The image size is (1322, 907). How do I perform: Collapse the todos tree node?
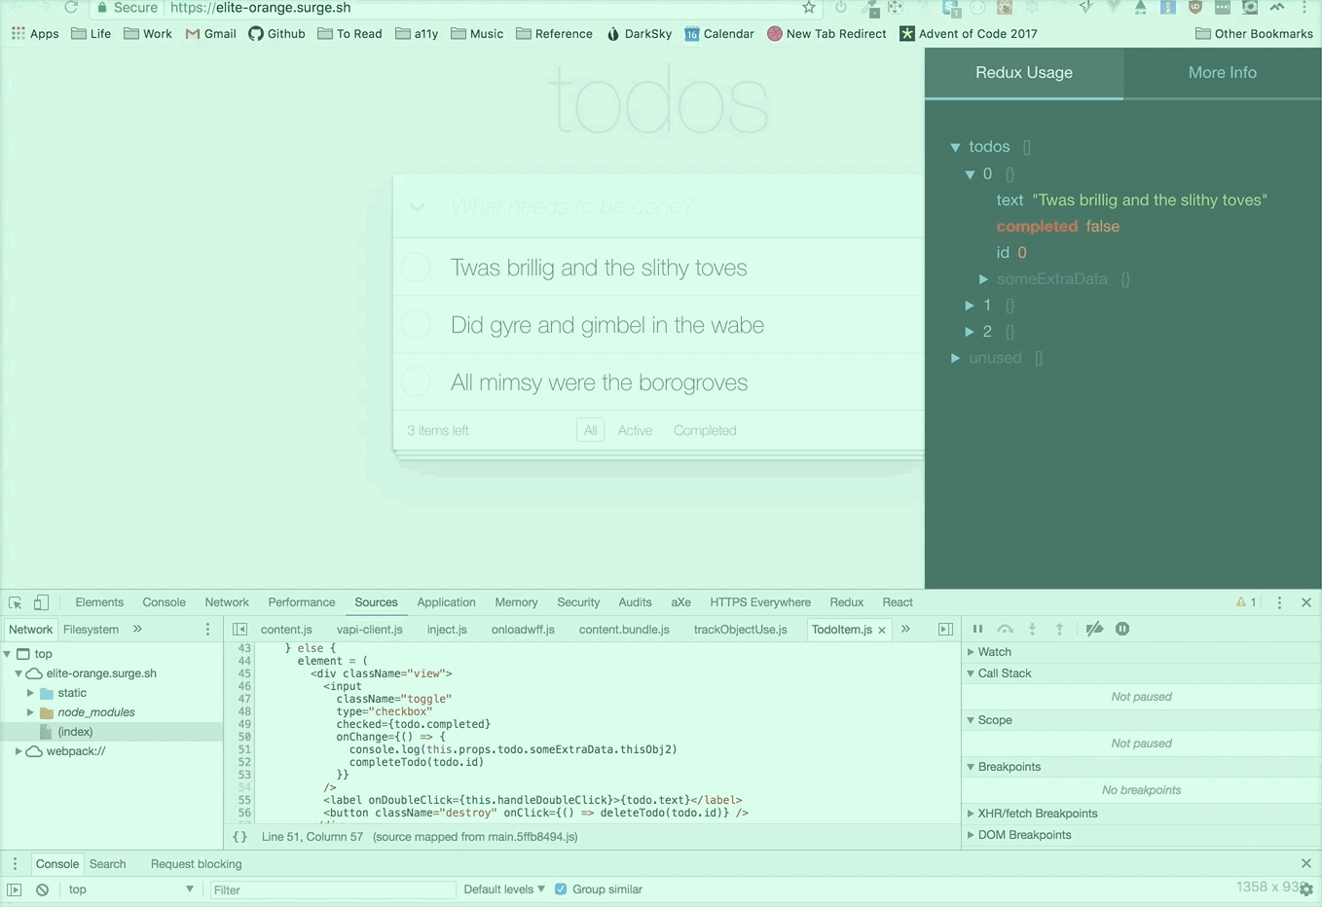point(955,147)
